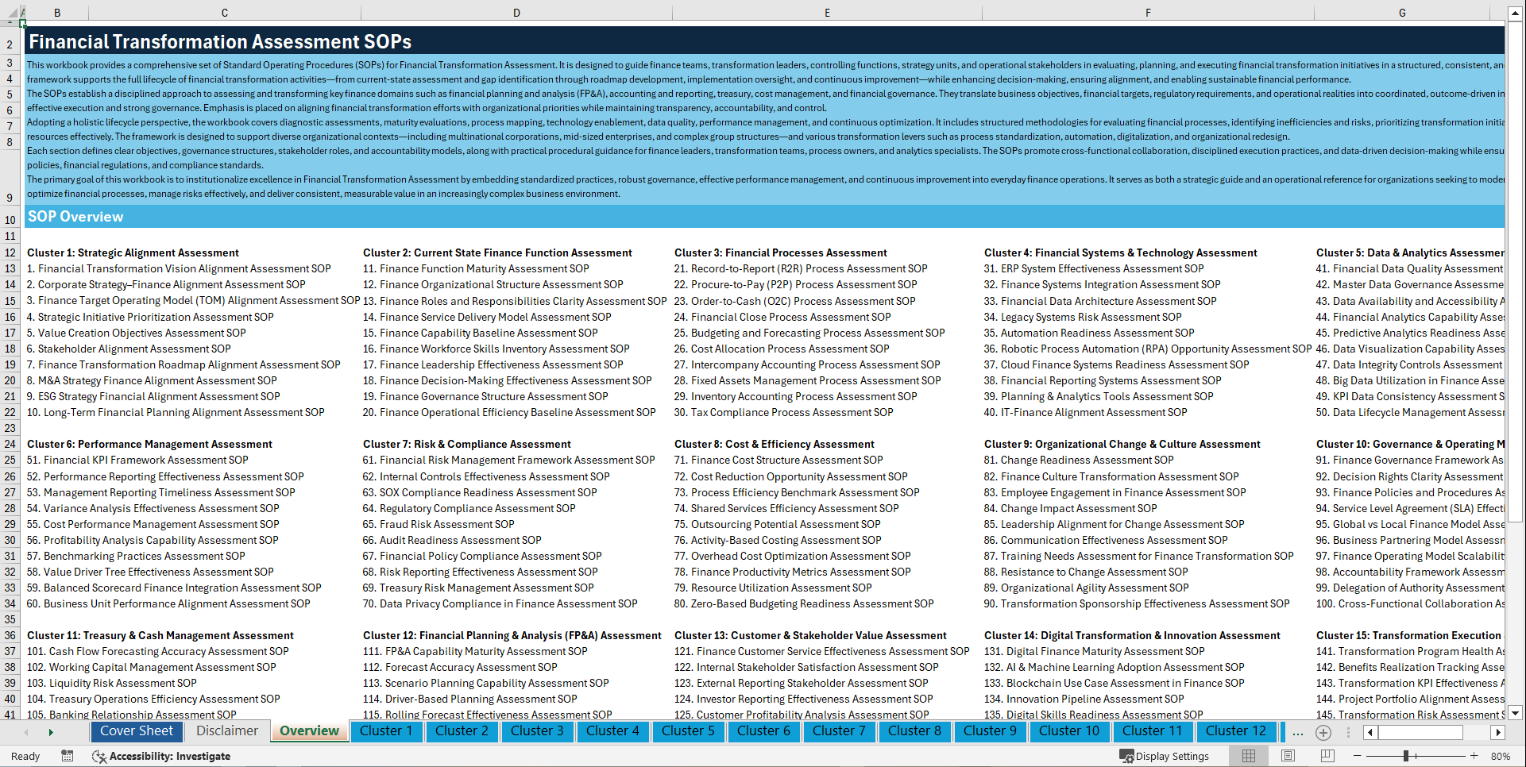
Task: Click the sheet navigation right arrow
Action: point(51,731)
